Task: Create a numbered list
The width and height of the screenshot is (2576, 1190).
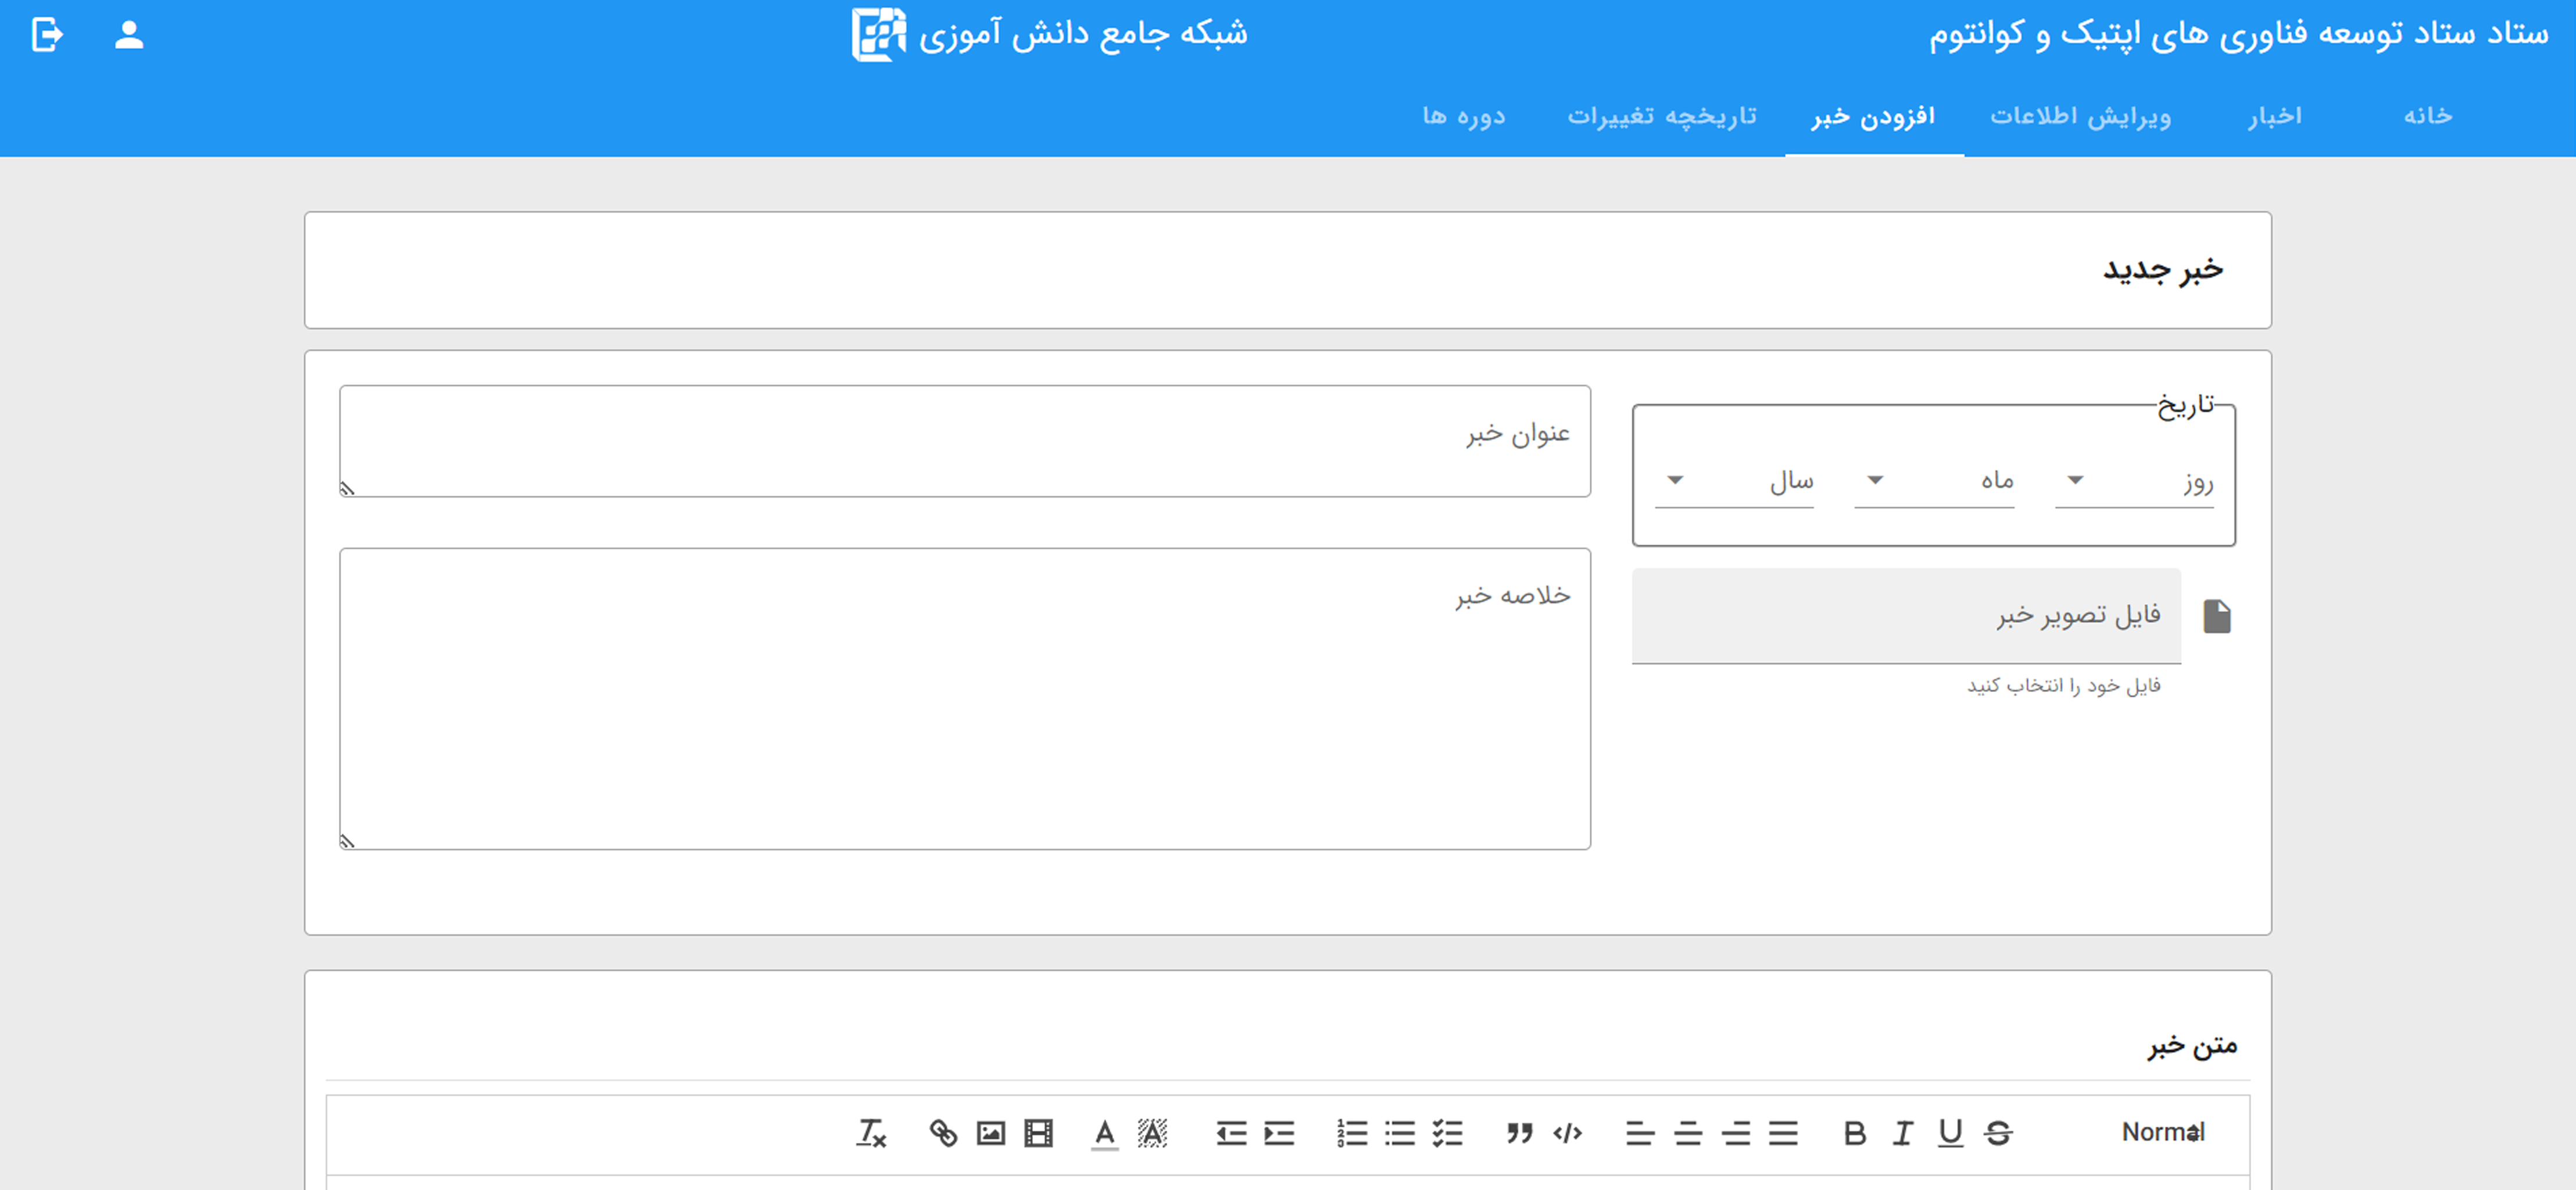Action: coord(1351,1133)
